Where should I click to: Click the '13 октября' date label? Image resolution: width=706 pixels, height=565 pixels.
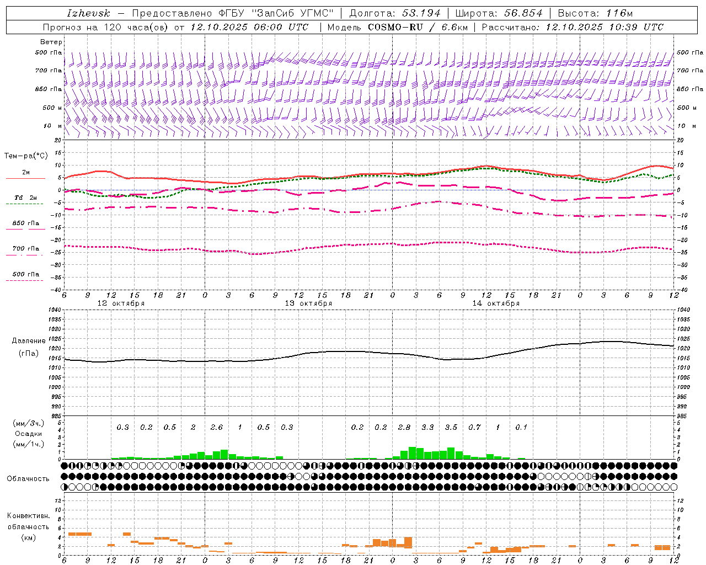coord(308,303)
